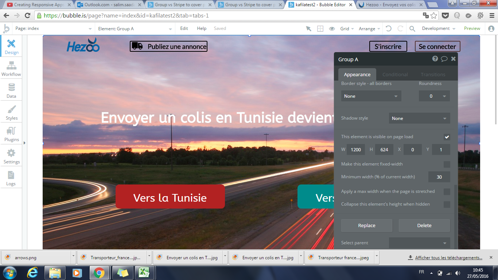Open Excel from the taskbar
Screen dimensions: 498x280
click(x=145, y=273)
